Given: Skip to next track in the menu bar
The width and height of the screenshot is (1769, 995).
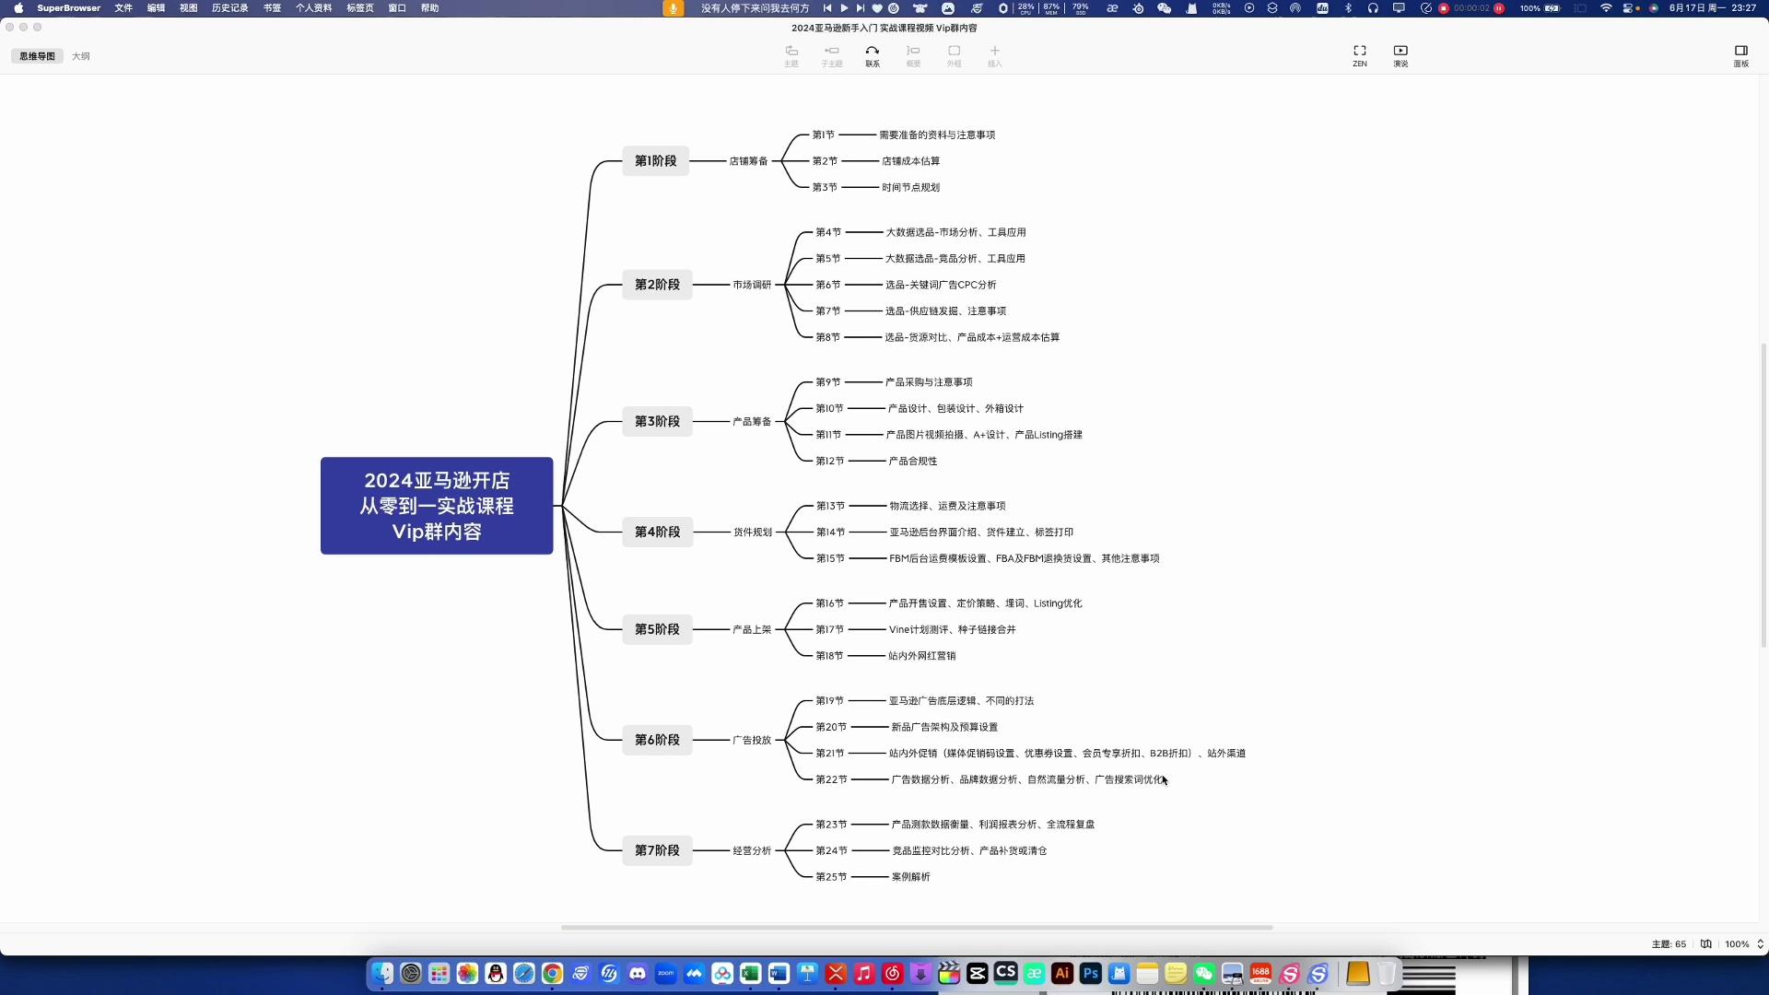Looking at the screenshot, I should point(861,8).
